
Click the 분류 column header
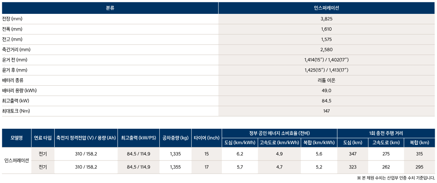click(110, 8)
